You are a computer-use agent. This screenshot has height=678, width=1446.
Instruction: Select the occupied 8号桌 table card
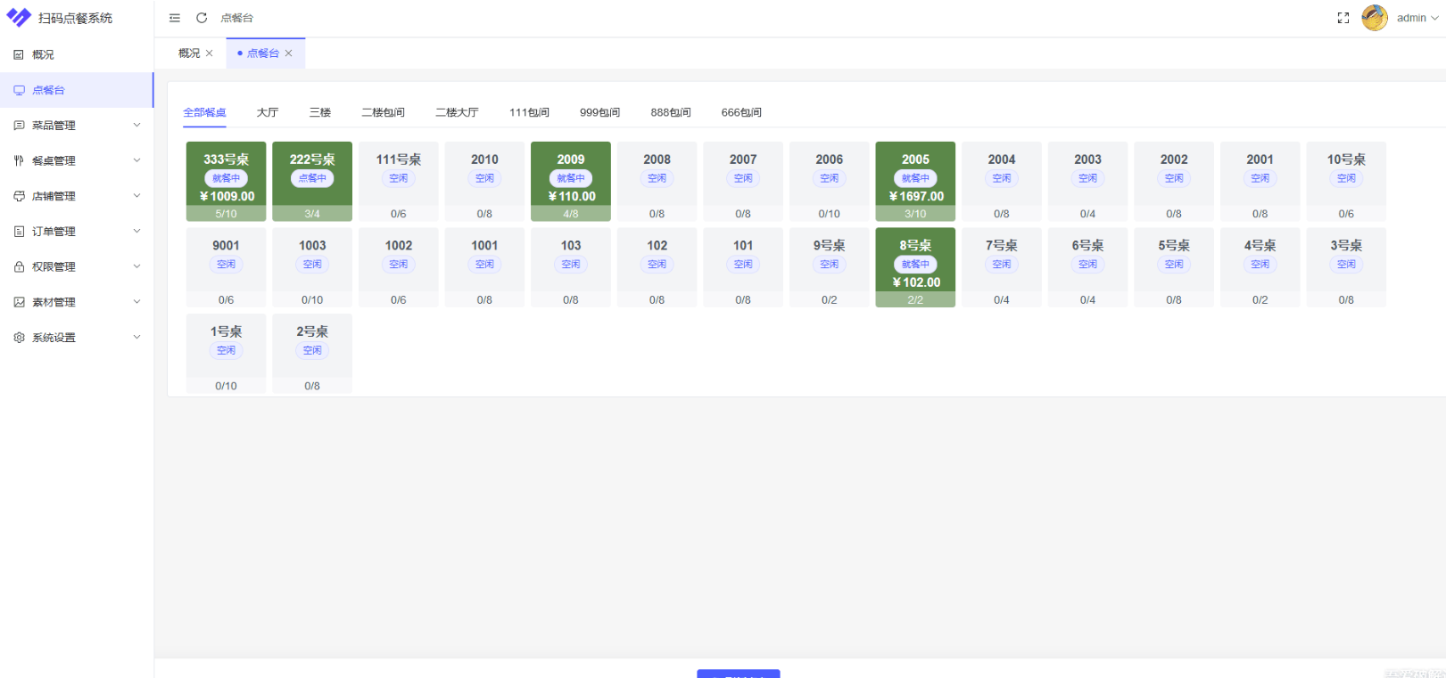(915, 266)
